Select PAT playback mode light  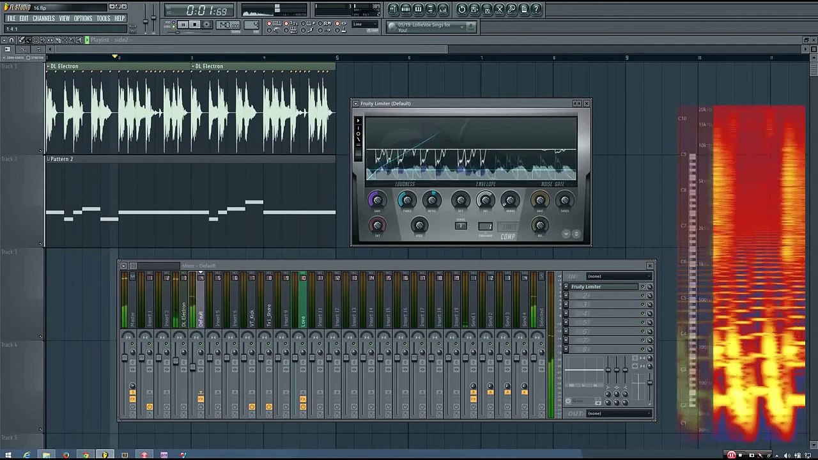click(173, 22)
